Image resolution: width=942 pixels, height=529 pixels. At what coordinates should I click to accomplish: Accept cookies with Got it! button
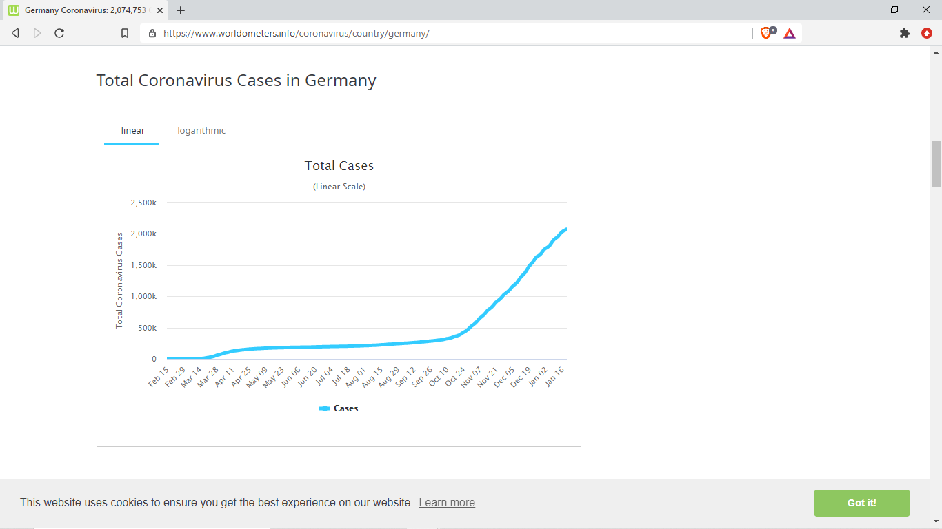[x=861, y=503]
